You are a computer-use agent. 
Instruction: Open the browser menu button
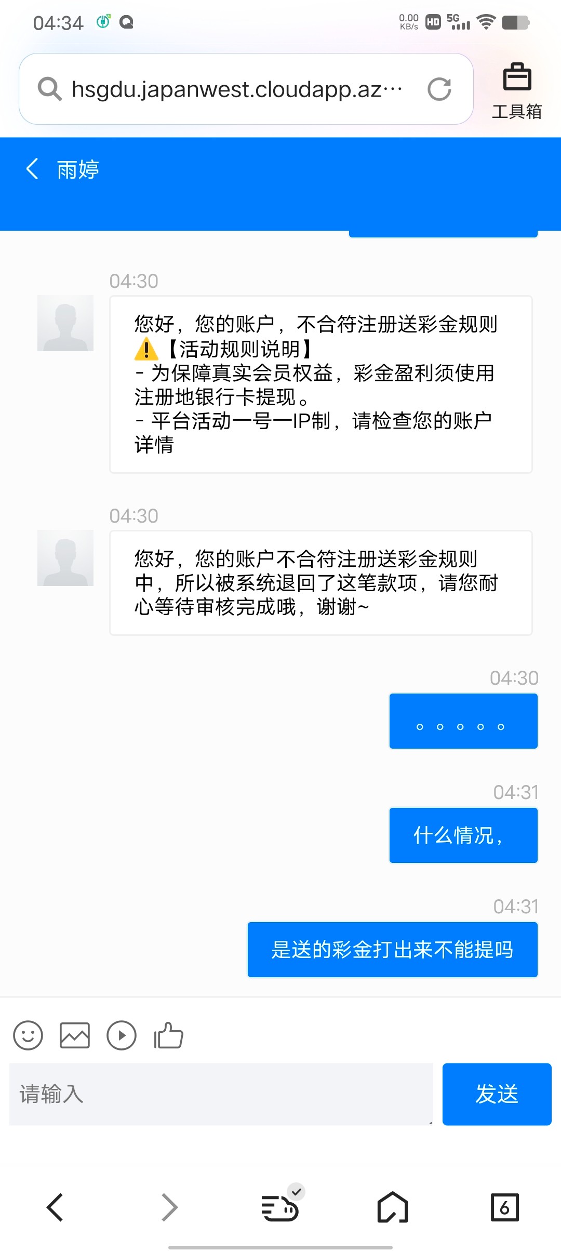(280, 1207)
